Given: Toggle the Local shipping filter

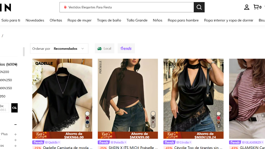Looking at the screenshot, I should (105, 49).
